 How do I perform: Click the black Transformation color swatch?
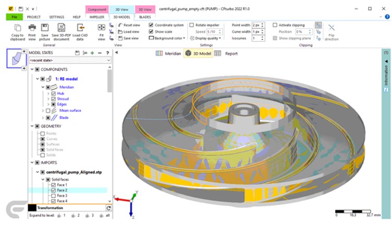pyautogui.click(x=32, y=208)
